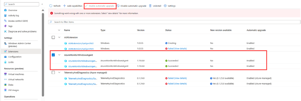Check the TelemetryAndDiagnostics group checkbox

pos(53,72)
